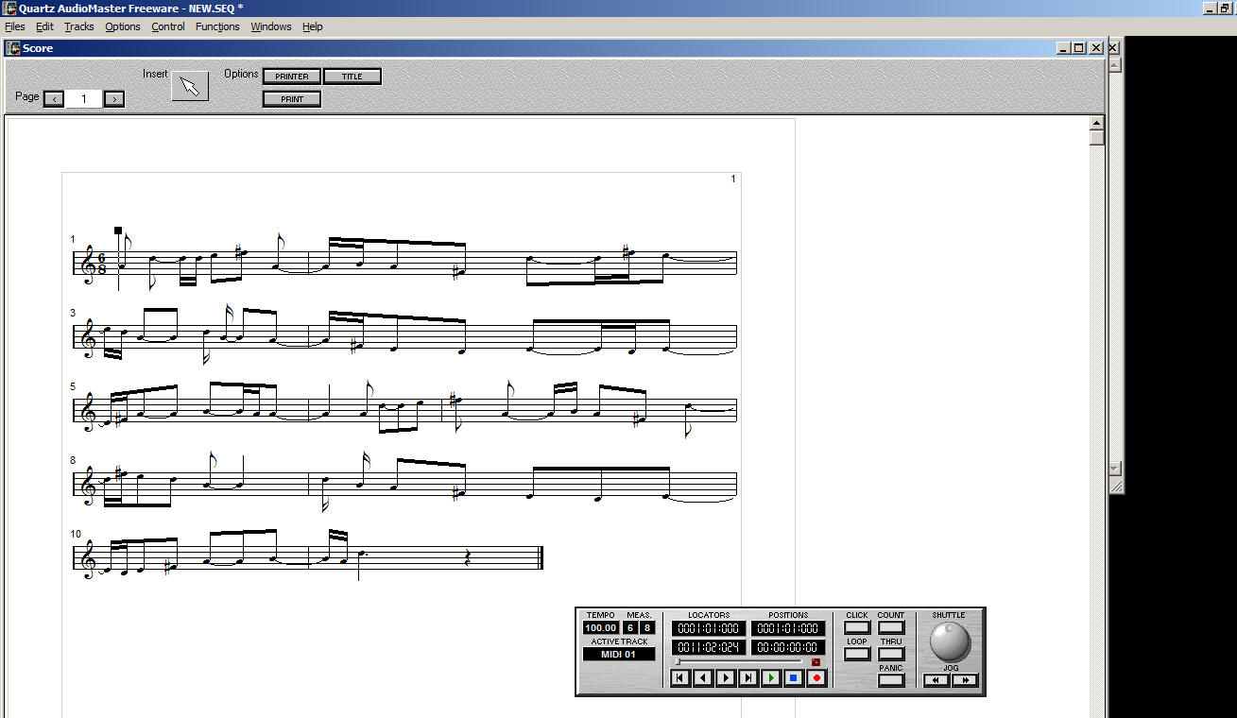This screenshot has width=1237, height=718.
Task: Click the rewind-to-start transport button
Action: (680, 677)
